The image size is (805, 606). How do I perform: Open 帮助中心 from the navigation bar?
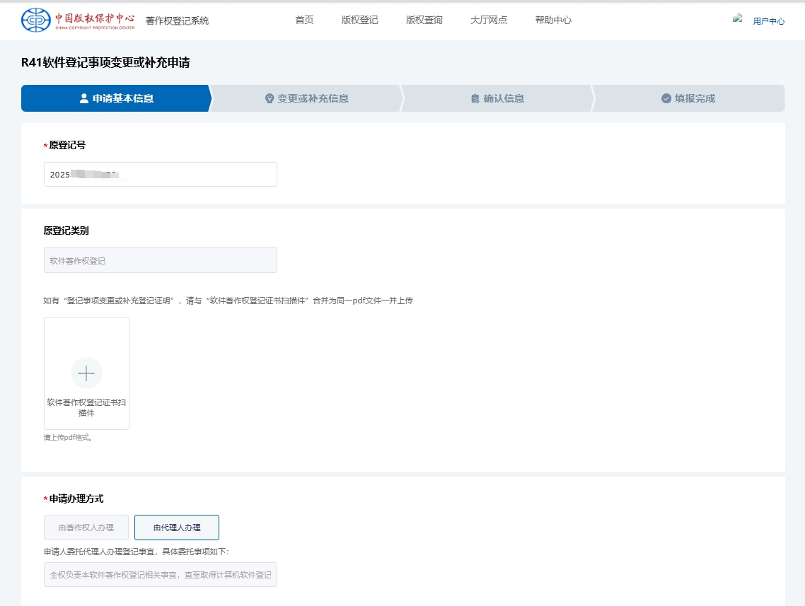[x=553, y=21]
